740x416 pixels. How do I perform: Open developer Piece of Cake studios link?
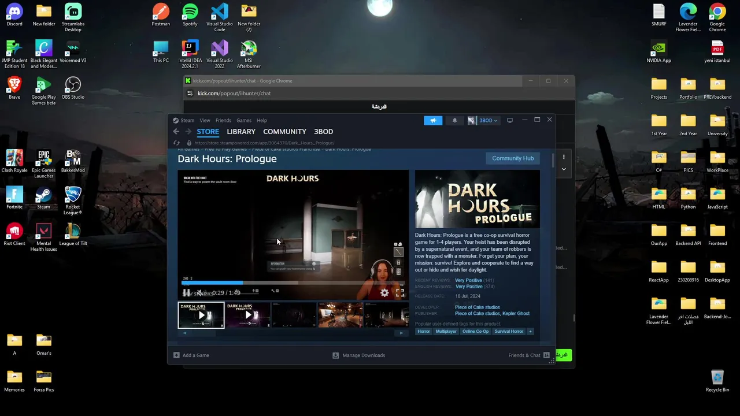click(x=478, y=307)
